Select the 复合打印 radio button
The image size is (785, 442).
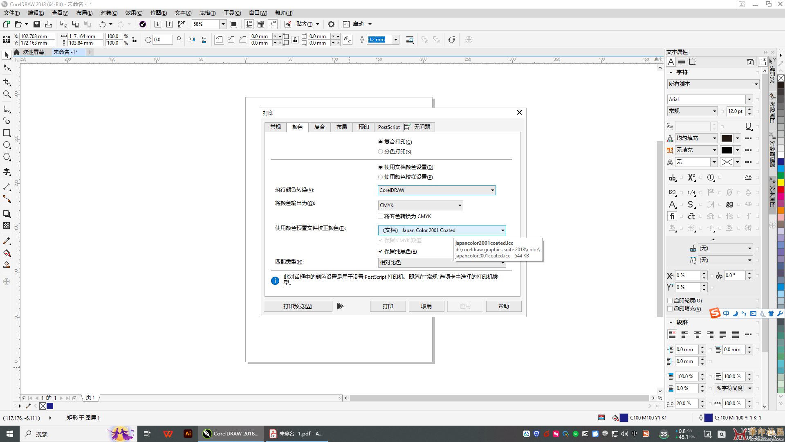381,142
